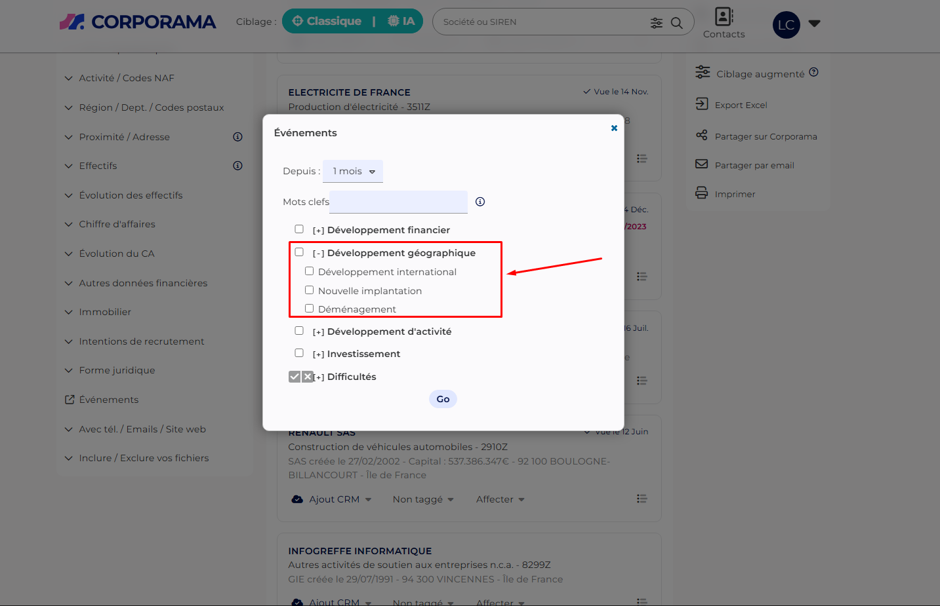Enable the Déménagement checkbox
The height and width of the screenshot is (606, 940).
coord(309,309)
